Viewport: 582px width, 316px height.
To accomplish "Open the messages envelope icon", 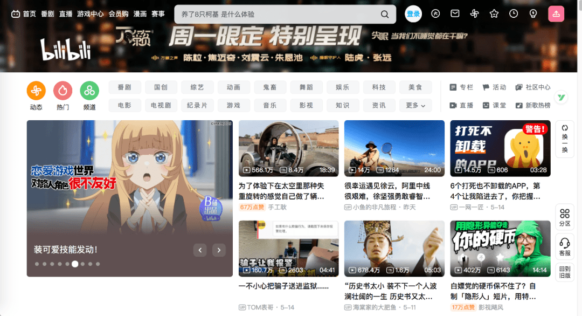I will click(455, 13).
